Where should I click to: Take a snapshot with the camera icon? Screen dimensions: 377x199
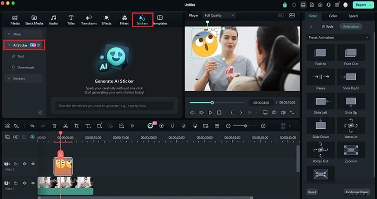pos(274,112)
